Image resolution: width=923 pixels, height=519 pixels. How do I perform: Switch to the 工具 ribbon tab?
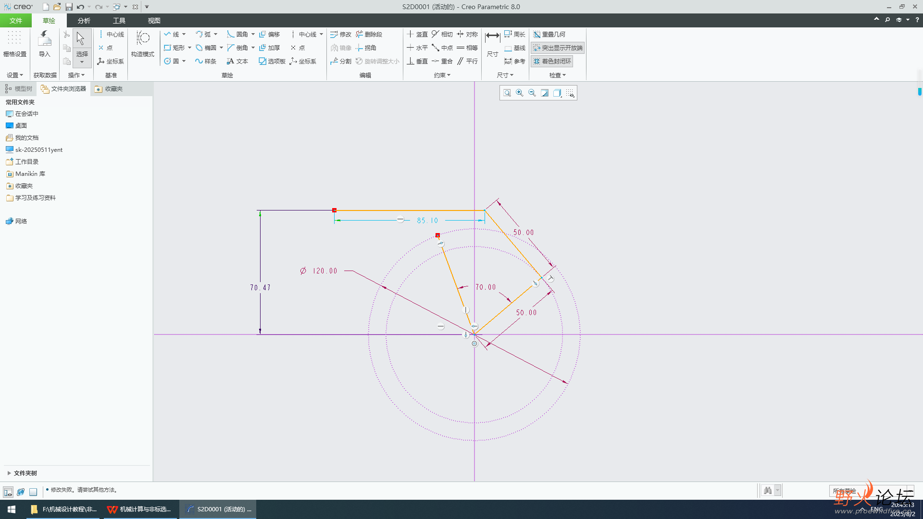pyautogui.click(x=119, y=21)
